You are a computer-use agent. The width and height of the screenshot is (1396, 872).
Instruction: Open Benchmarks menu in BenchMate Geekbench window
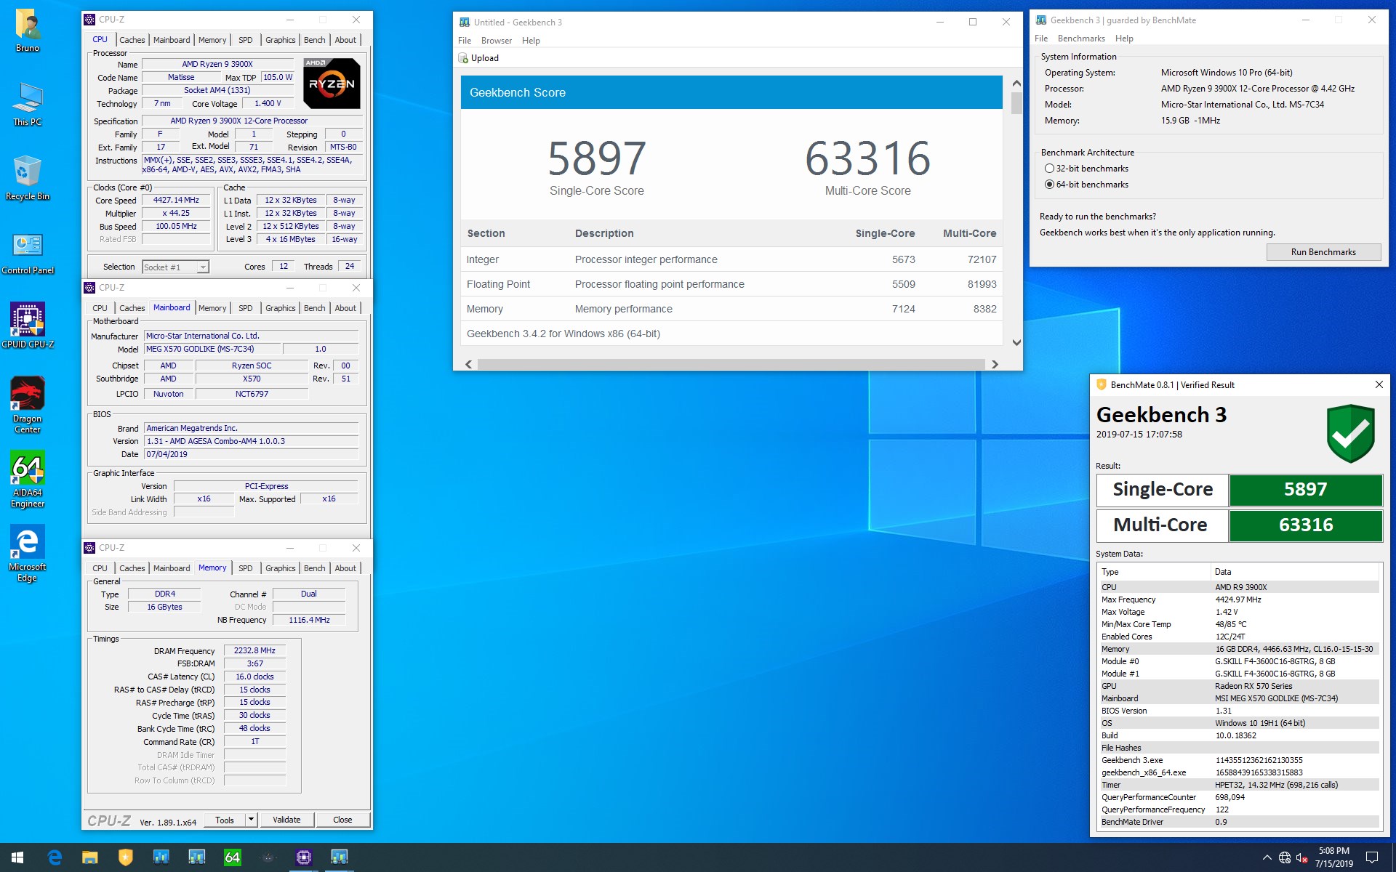pos(1081,39)
